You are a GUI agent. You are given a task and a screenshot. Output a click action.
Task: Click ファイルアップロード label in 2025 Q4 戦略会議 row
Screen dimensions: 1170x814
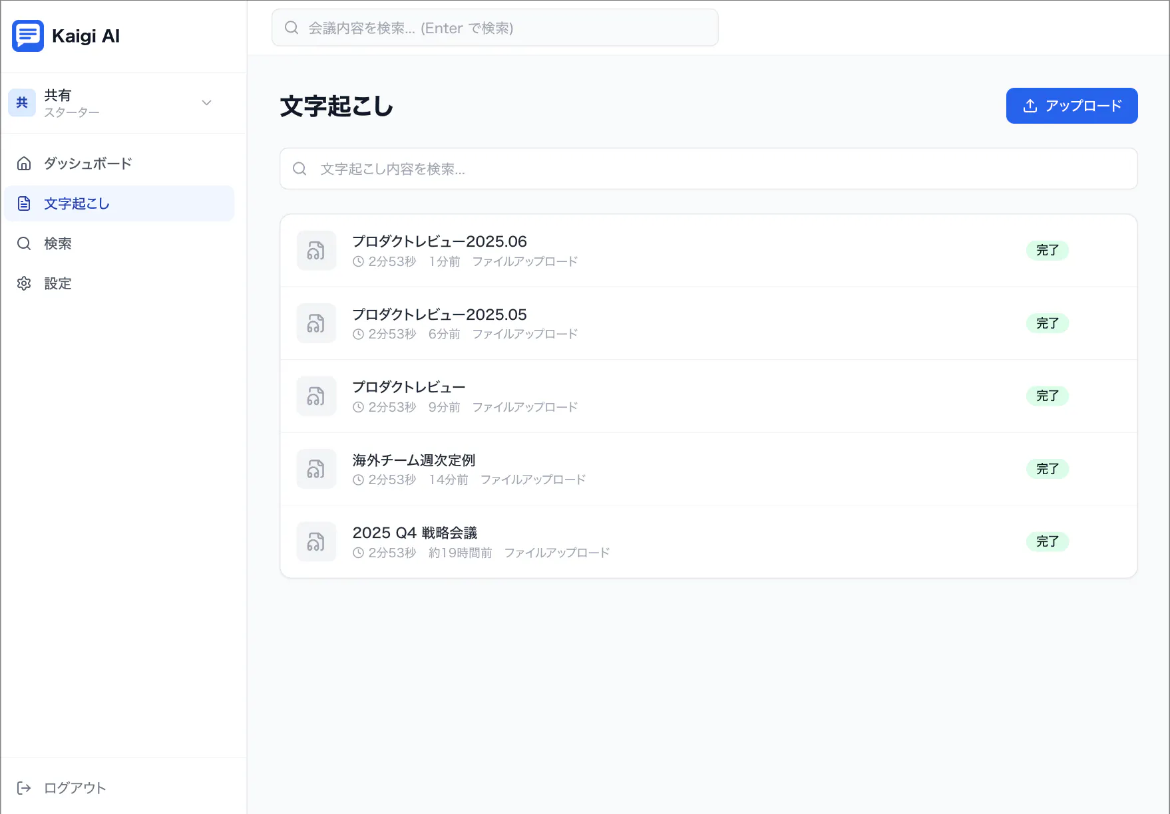coord(557,553)
